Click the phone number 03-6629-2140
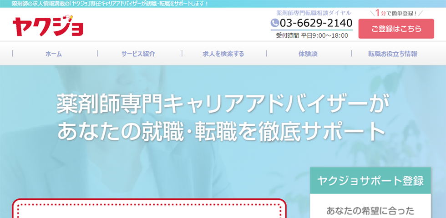The image size is (446, 218). tap(316, 23)
